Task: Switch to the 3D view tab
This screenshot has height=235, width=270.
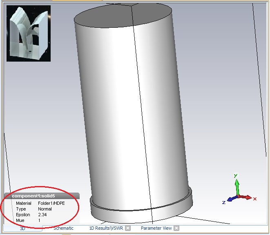Action: pyautogui.click(x=22, y=228)
